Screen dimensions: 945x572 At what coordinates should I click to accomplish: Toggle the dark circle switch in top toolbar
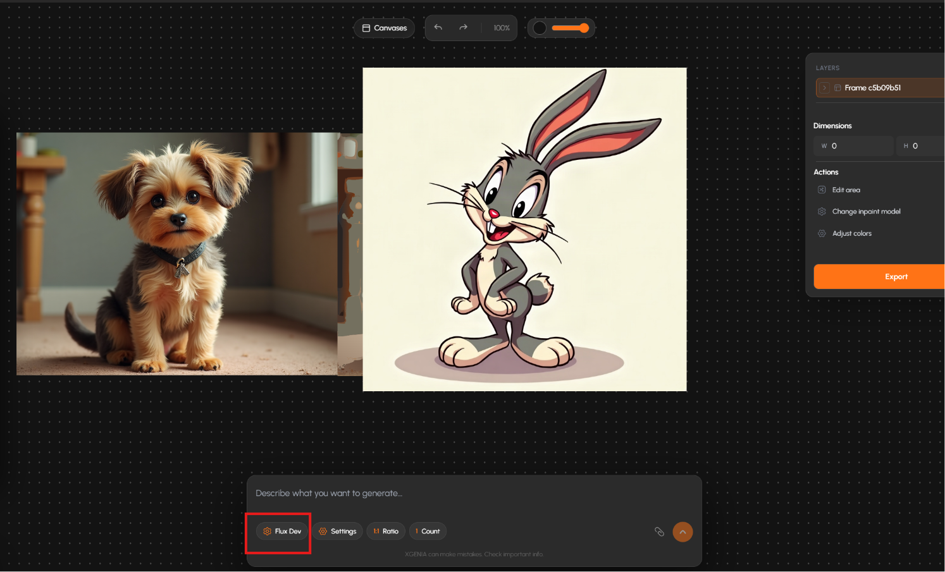pyautogui.click(x=540, y=28)
